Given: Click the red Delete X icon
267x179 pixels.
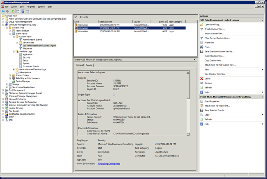Looking at the screenshot, I should point(201,78).
